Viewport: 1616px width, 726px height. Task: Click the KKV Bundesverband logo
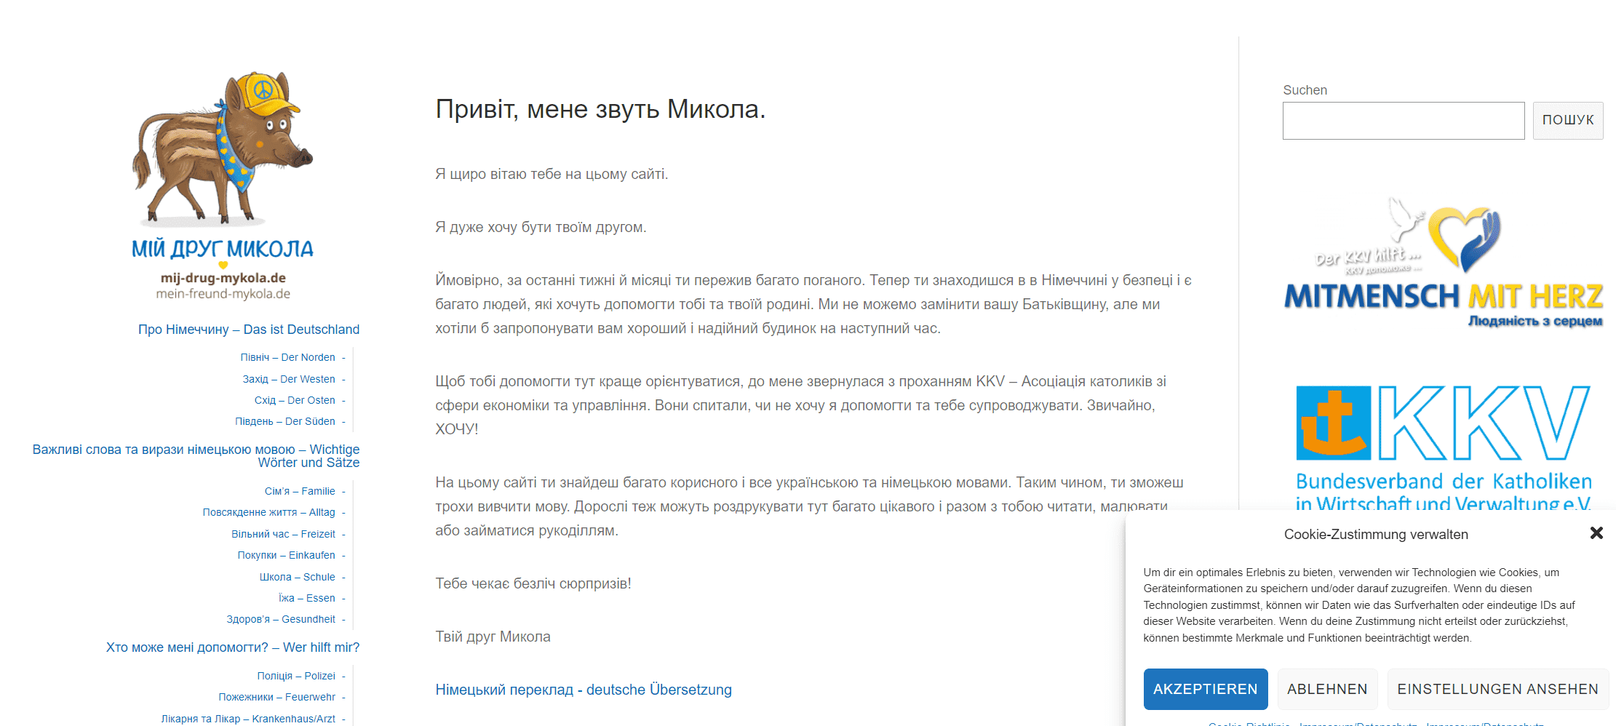pyautogui.click(x=1443, y=436)
